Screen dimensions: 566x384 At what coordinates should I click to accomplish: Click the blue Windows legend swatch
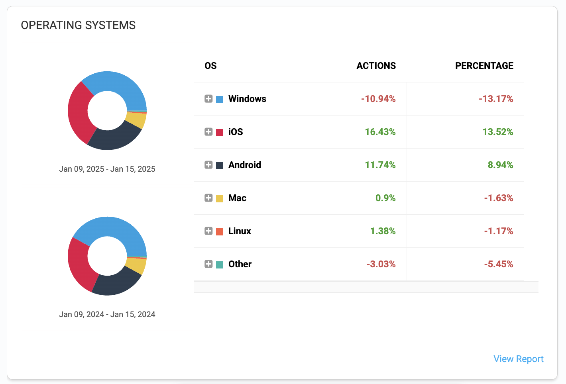click(x=220, y=99)
